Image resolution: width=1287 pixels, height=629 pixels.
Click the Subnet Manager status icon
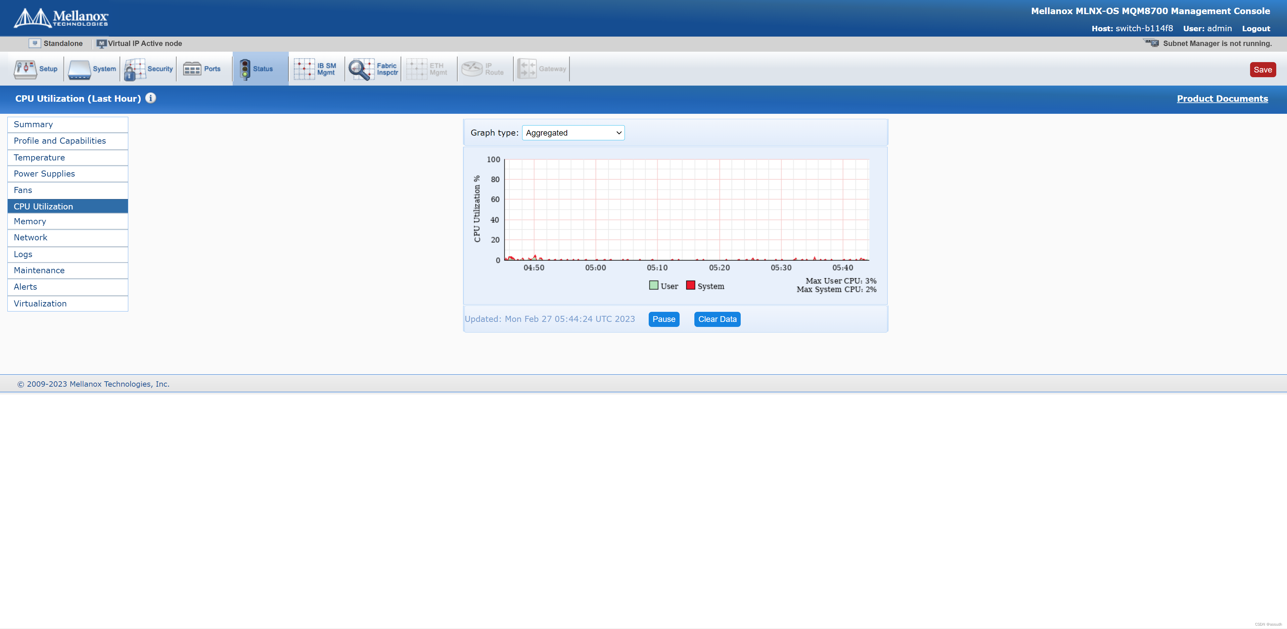[1152, 43]
